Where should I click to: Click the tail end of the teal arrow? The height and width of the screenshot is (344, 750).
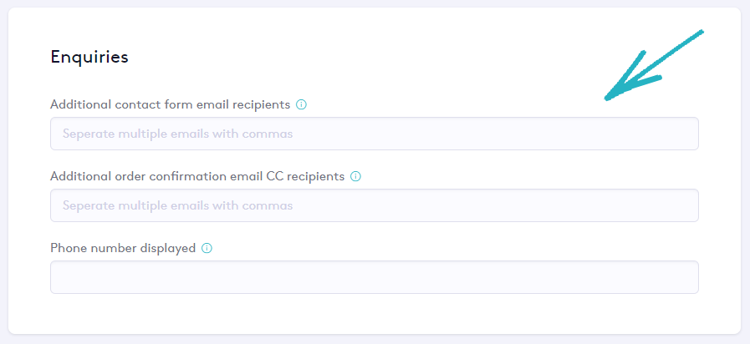click(701, 33)
